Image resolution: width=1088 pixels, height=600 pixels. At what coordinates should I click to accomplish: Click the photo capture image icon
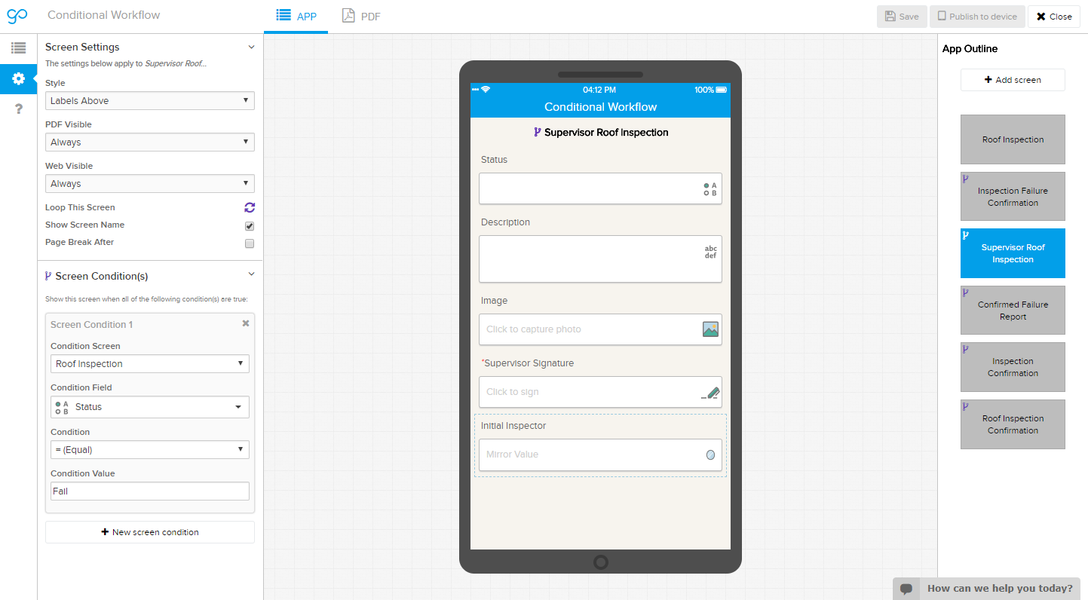[710, 329]
